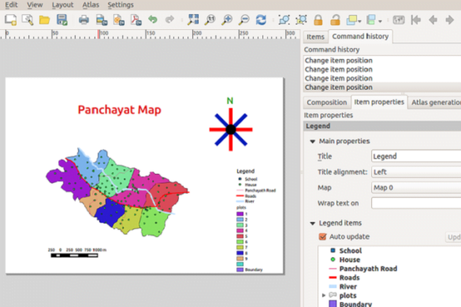Lock the selected items
Screen dimensions: 461x307
click(318, 20)
